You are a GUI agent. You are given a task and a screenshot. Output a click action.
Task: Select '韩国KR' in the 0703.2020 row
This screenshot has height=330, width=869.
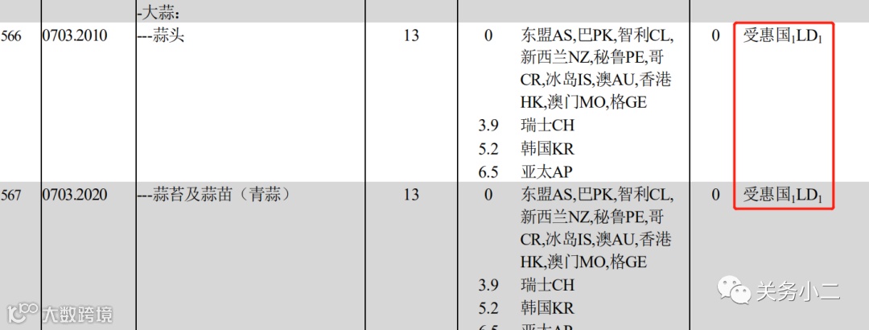[548, 307]
